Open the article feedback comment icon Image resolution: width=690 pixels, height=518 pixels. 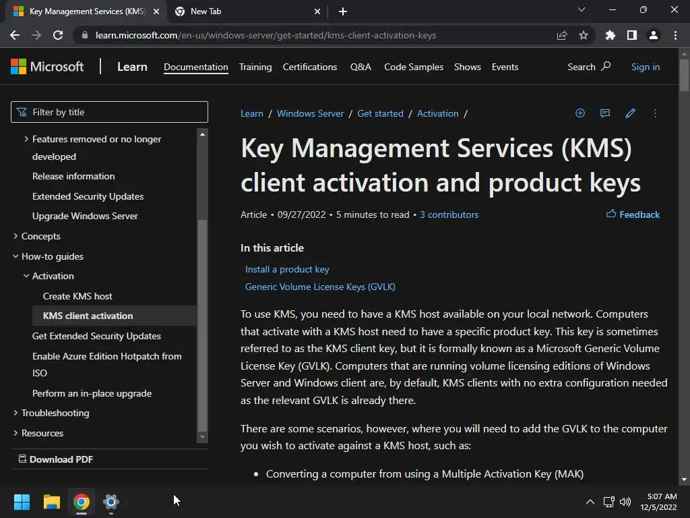(x=605, y=113)
